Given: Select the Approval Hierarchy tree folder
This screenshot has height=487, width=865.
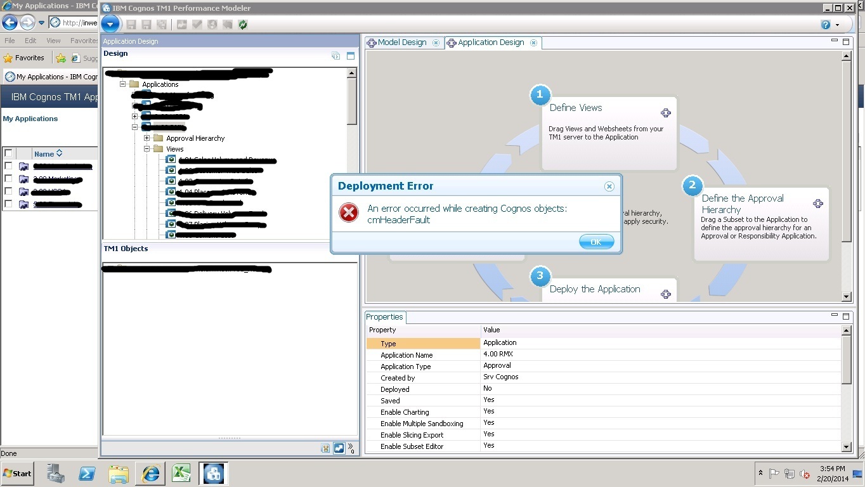Looking at the screenshot, I should pos(195,138).
